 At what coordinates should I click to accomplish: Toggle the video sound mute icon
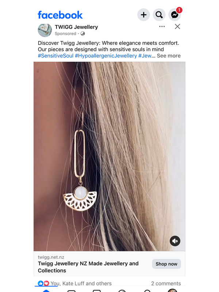pos(175,241)
